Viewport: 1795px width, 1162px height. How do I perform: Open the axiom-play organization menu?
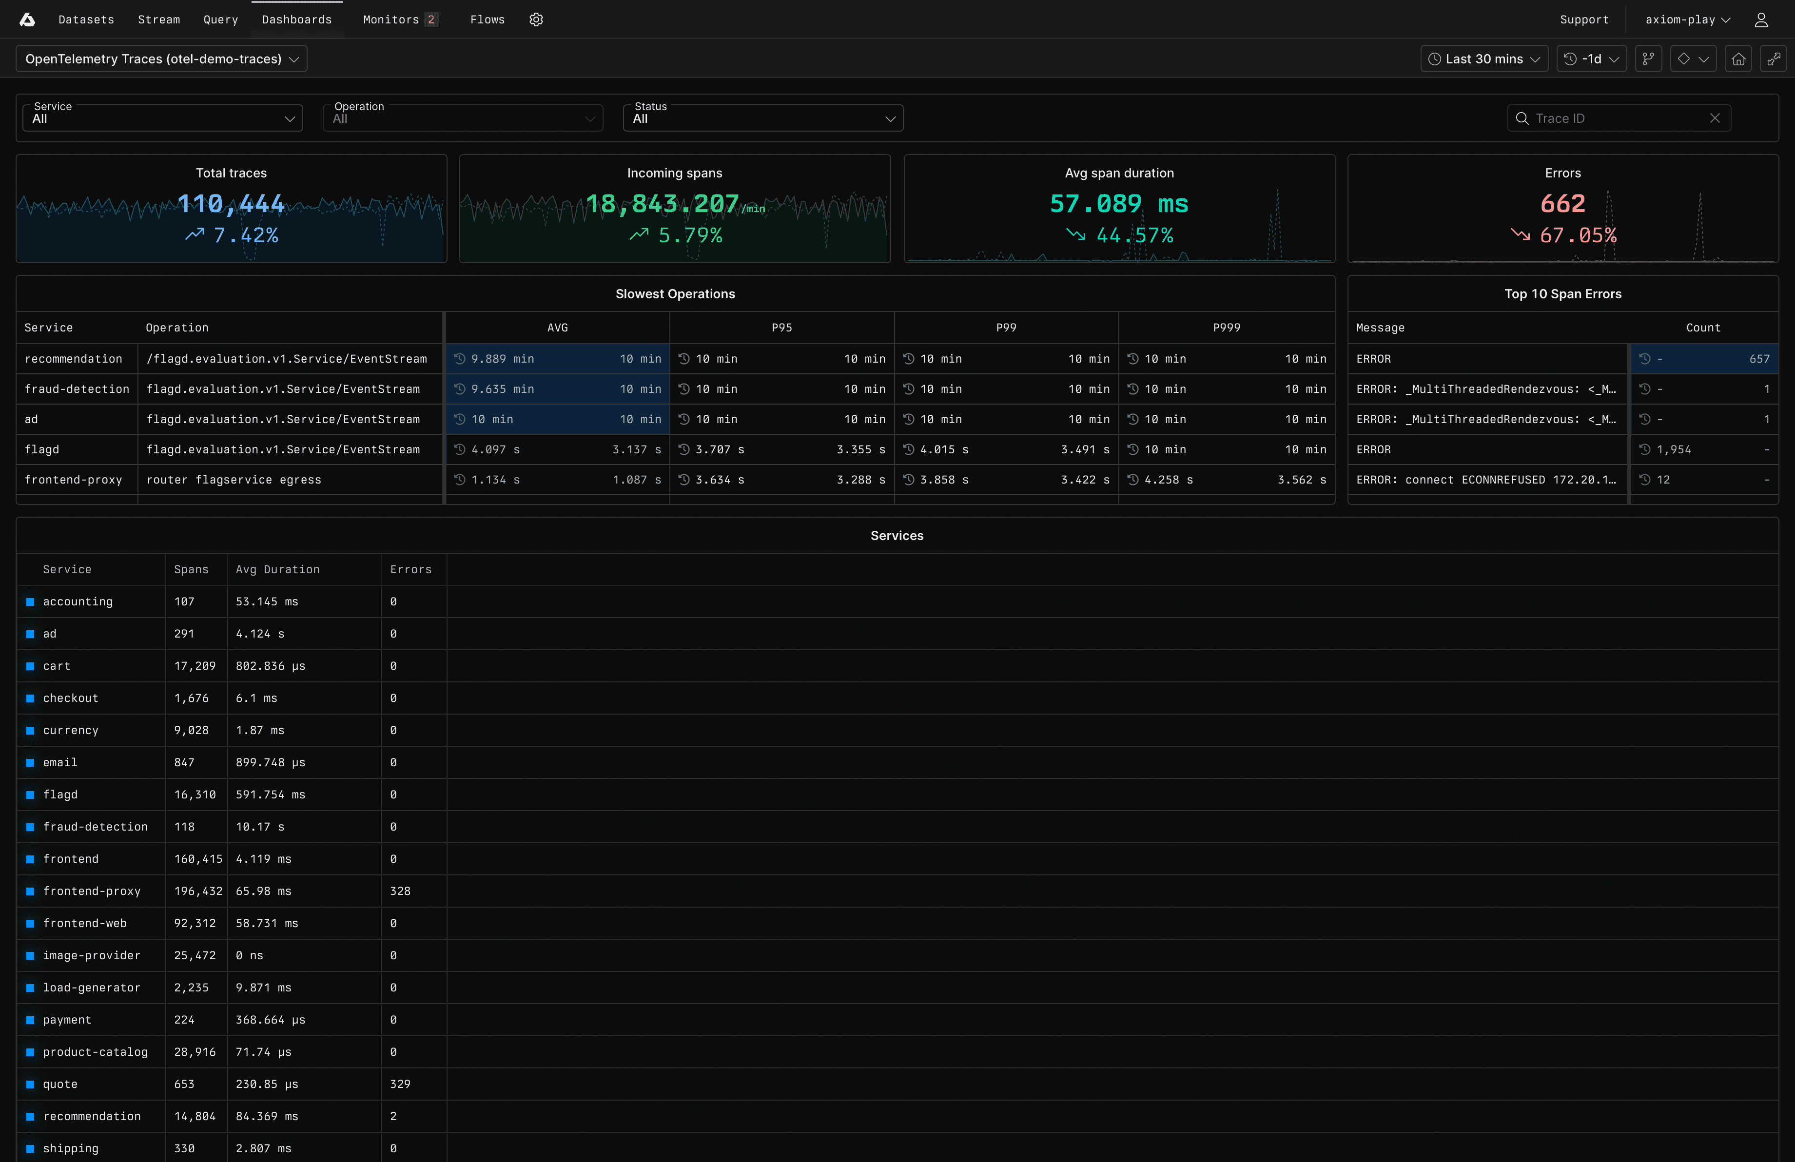click(1687, 19)
